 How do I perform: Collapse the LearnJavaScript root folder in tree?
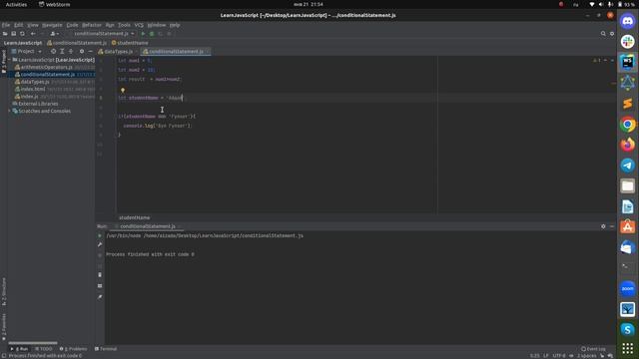[x=10, y=60]
